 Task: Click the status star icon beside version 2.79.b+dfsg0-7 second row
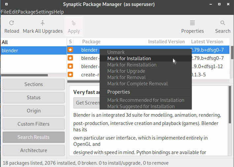point(70,58)
